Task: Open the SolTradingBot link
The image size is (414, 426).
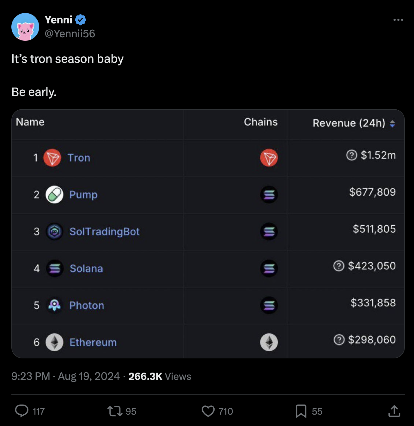Action: click(104, 232)
